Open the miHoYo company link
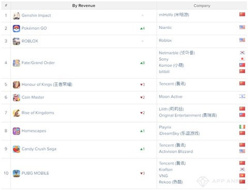Image resolution: width=248 pixels, height=190 pixels. [174, 15]
